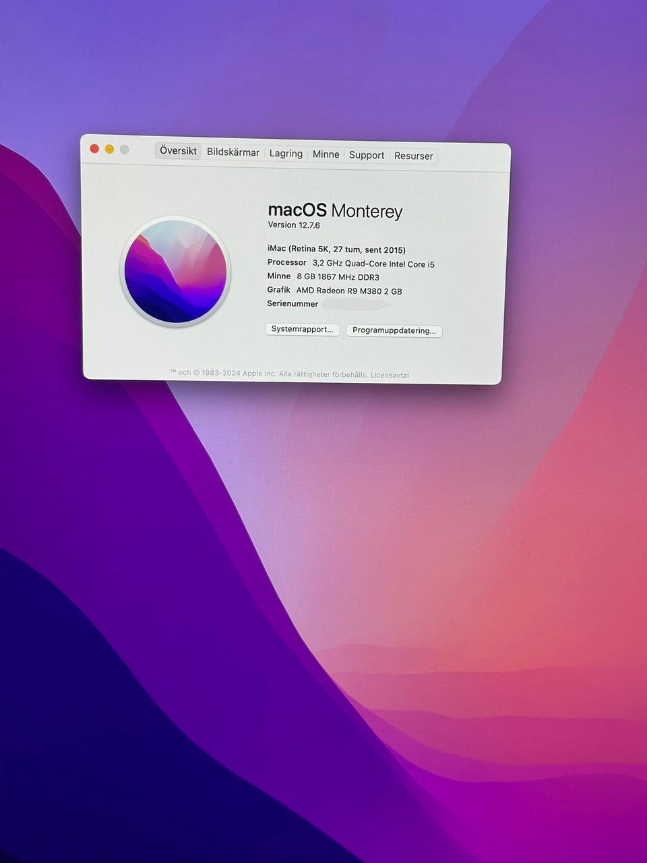647x863 pixels.
Task: Switch to the Bildskärmar tab
Action: [233, 152]
